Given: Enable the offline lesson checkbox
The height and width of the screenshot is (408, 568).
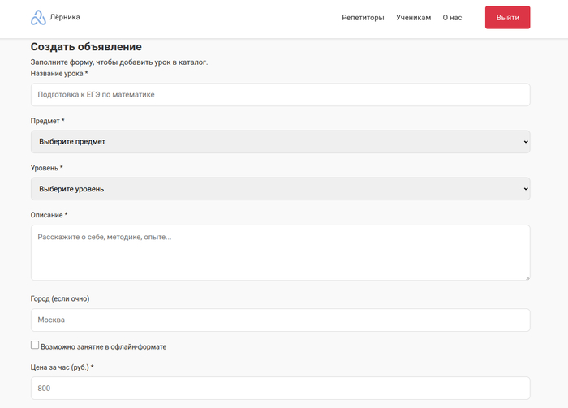Looking at the screenshot, I should (35, 346).
